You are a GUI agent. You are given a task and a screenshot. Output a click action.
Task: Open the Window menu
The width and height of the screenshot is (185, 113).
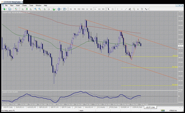tap(38, 5)
